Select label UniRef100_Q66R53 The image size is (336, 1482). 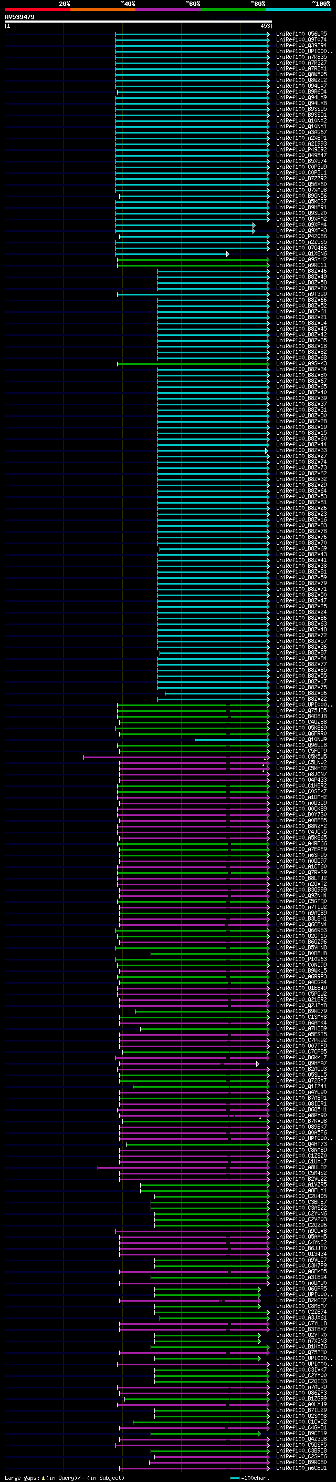point(301,931)
